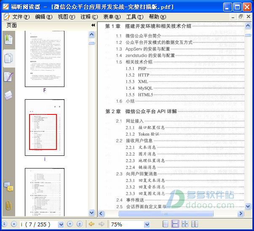The height and width of the screenshot is (231, 254).
Task: Click the 1.5.4 MySQL entry
Action: (139, 88)
